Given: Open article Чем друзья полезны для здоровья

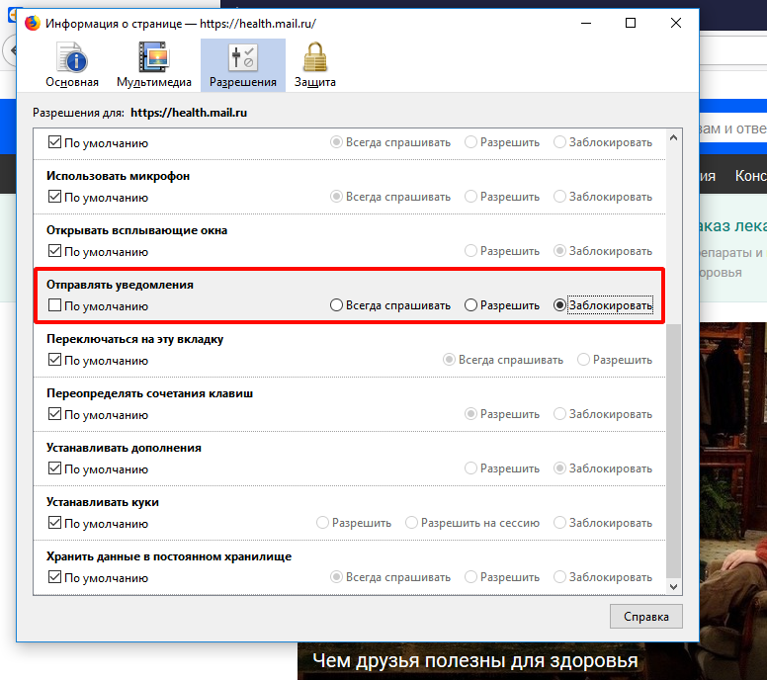Looking at the screenshot, I should [475, 661].
